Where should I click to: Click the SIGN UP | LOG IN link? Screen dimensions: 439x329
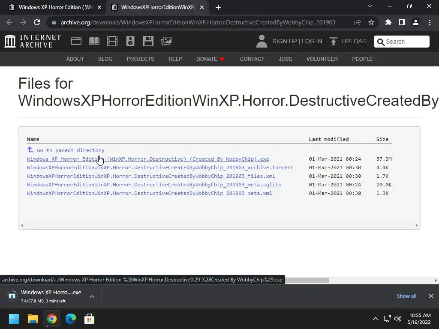297,42
